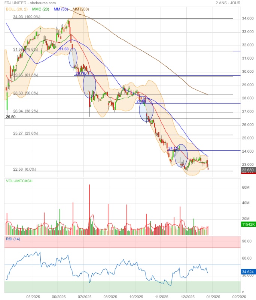
Task: Click the blue 31.58 gap annotation
Action: tap(64, 49)
